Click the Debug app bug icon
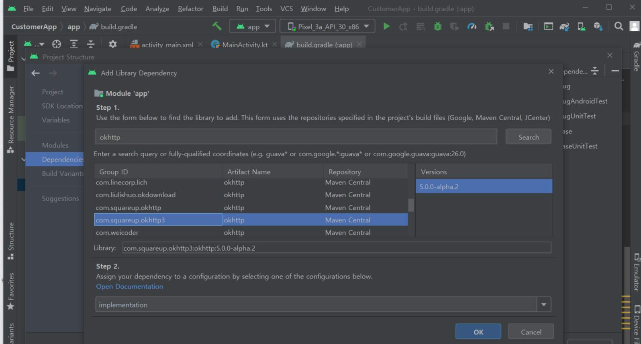 [438, 27]
